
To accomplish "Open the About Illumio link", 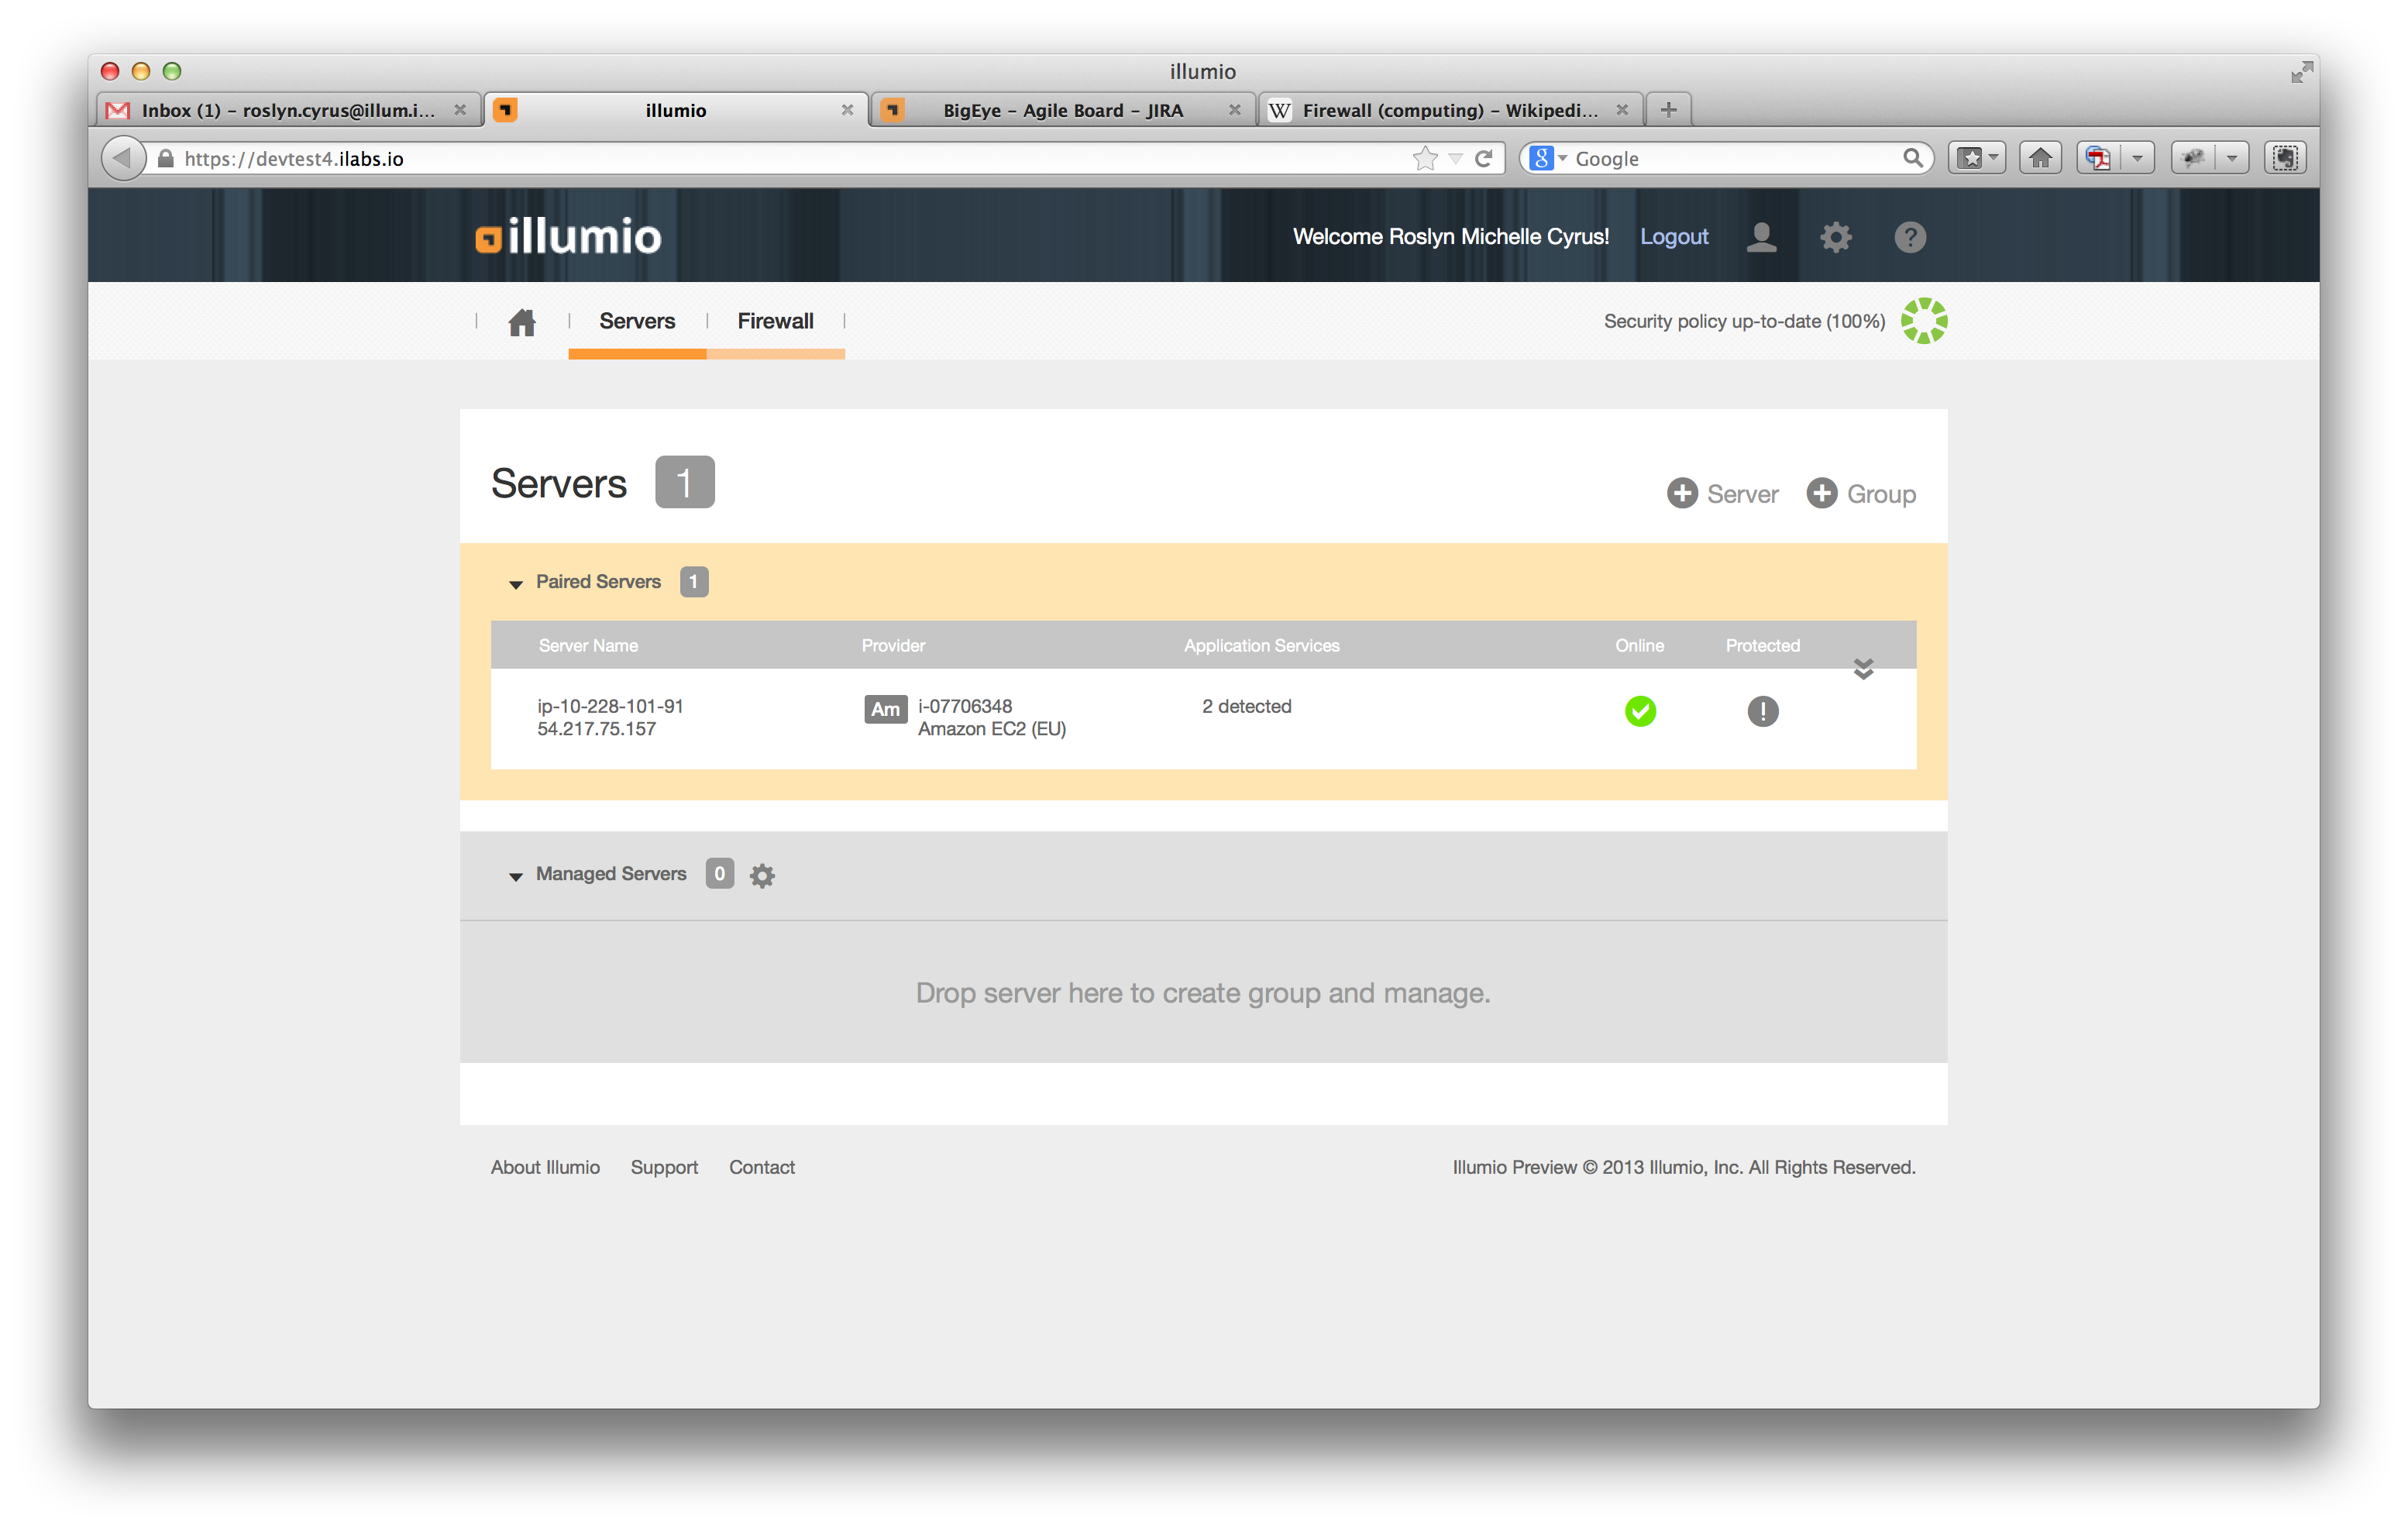I will pos(545,1167).
